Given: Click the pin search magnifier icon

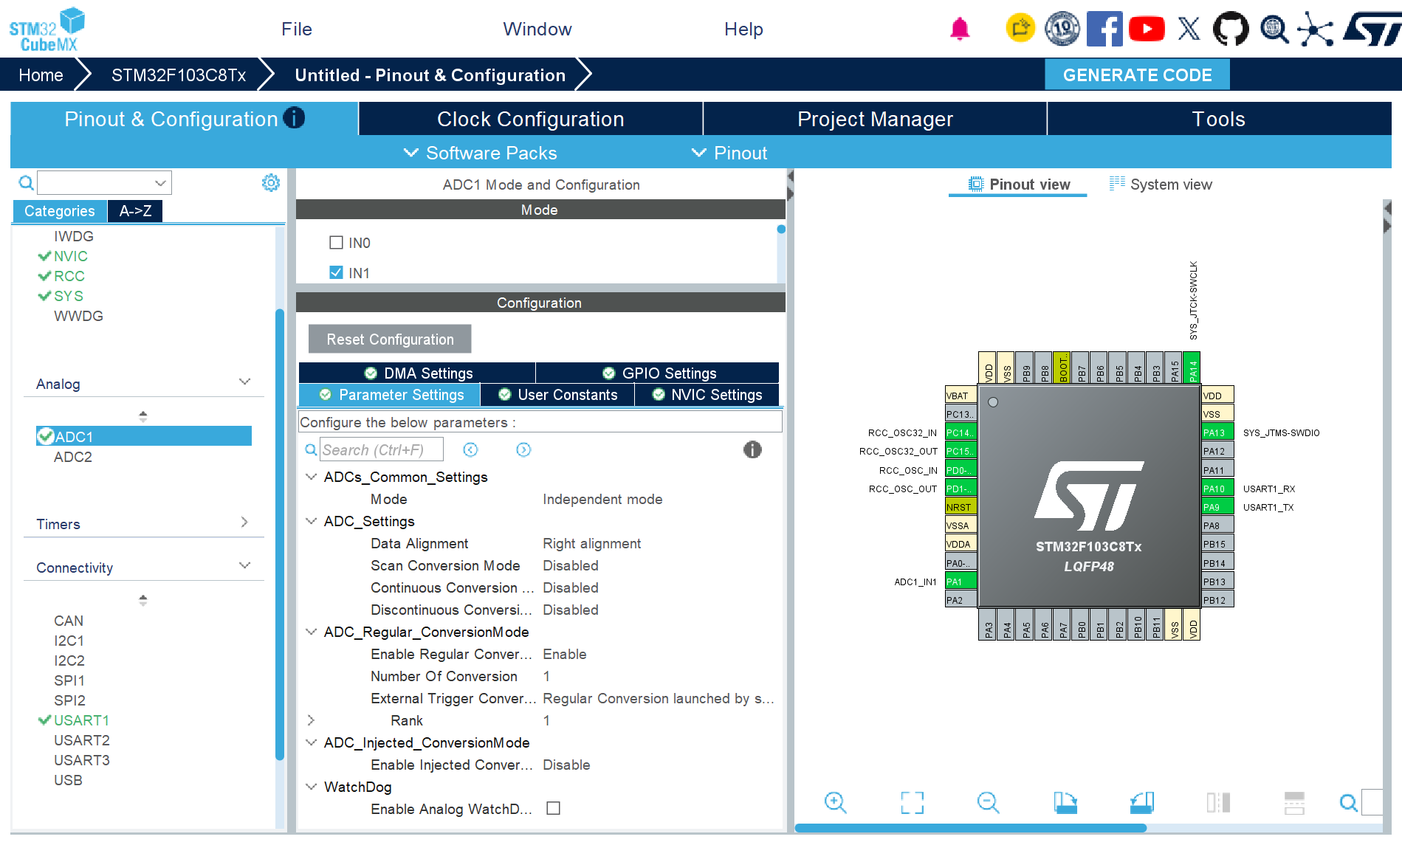Looking at the screenshot, I should (x=1349, y=802).
